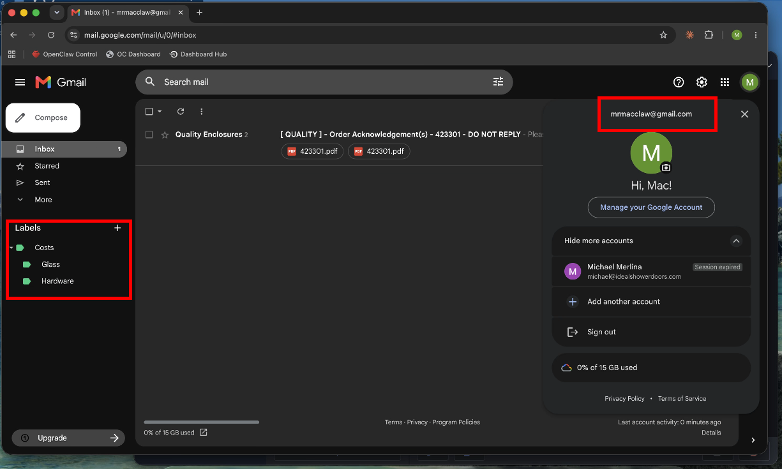
Task: Tick the select-all checkbox
Action: click(x=149, y=112)
